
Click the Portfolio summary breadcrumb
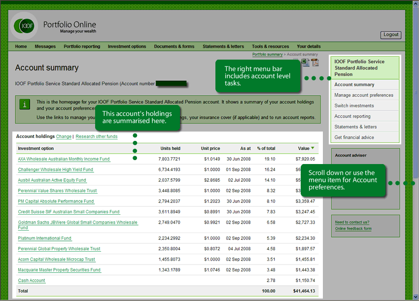click(267, 55)
